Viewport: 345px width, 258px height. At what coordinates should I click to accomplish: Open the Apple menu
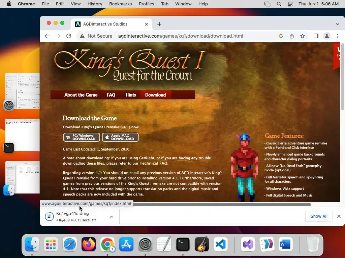pos(9,4)
